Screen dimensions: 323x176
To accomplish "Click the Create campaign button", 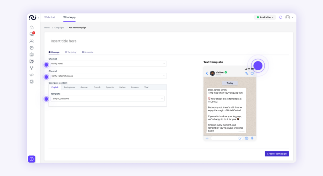I will point(277,154).
